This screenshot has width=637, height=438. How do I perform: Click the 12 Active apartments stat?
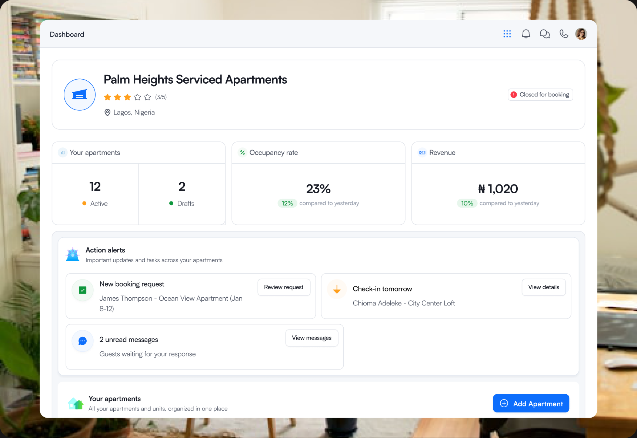click(95, 194)
